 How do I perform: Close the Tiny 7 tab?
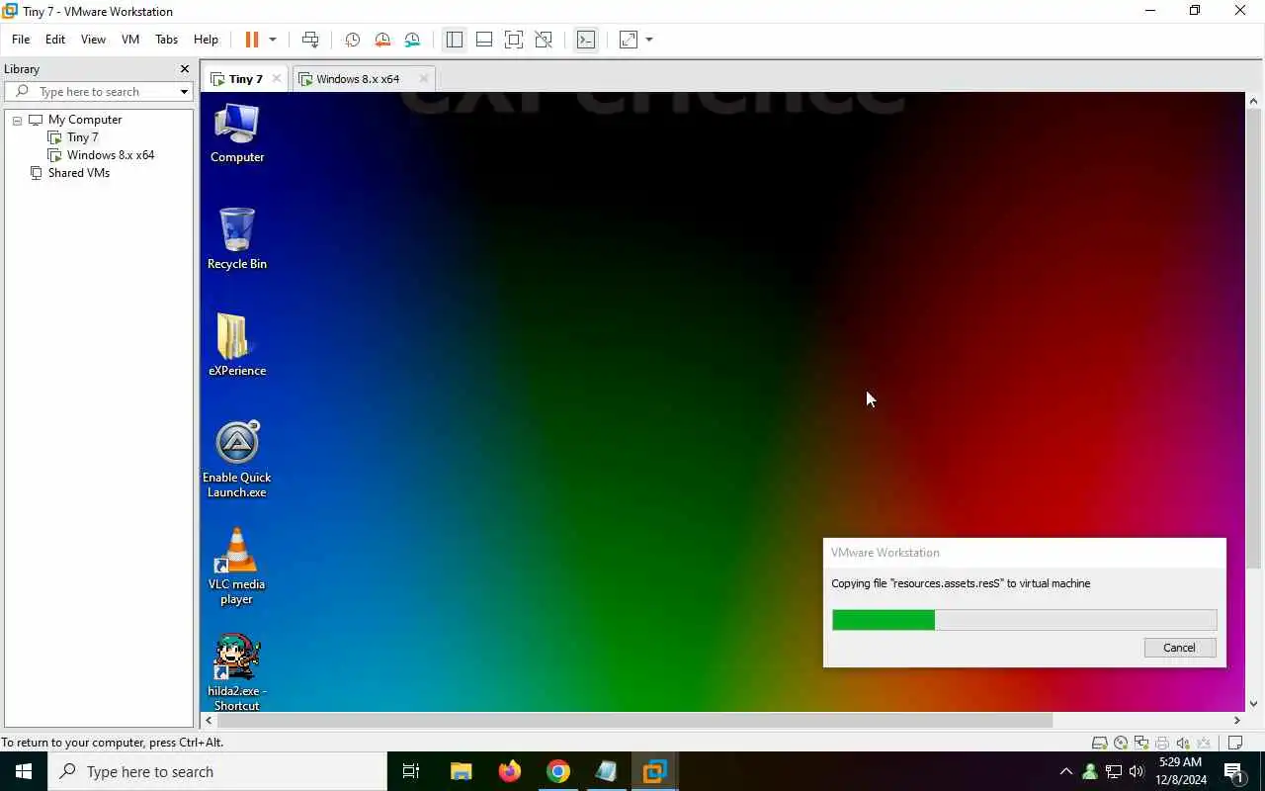pos(277,79)
